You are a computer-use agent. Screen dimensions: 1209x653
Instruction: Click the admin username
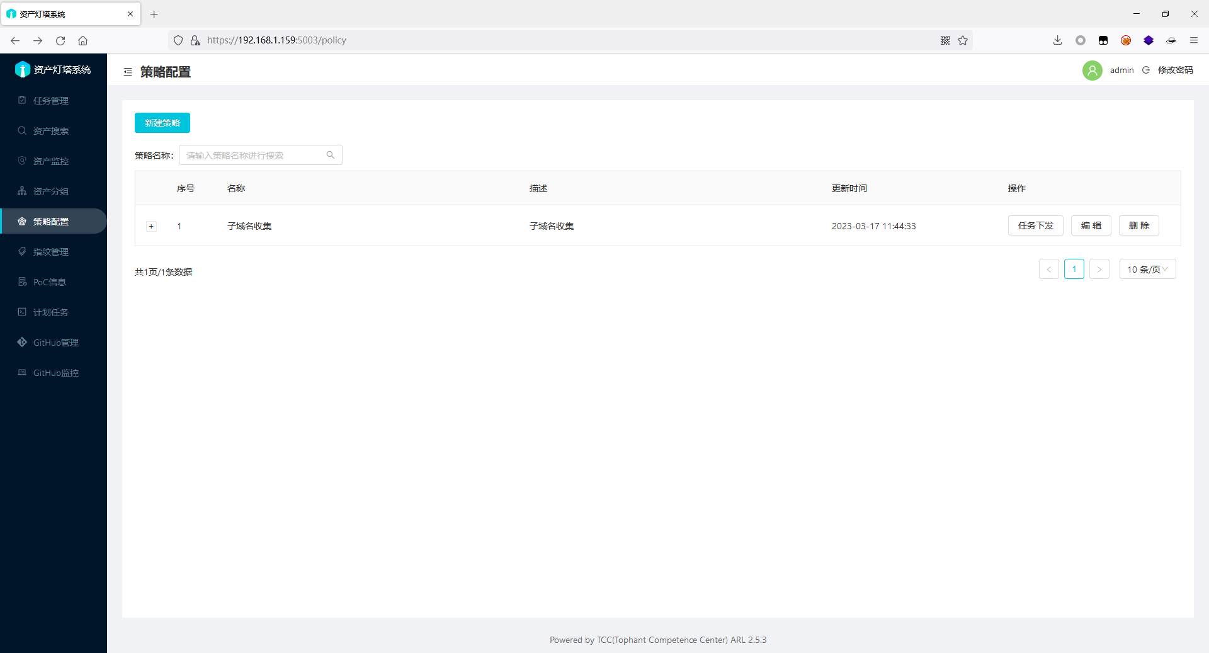1121,70
